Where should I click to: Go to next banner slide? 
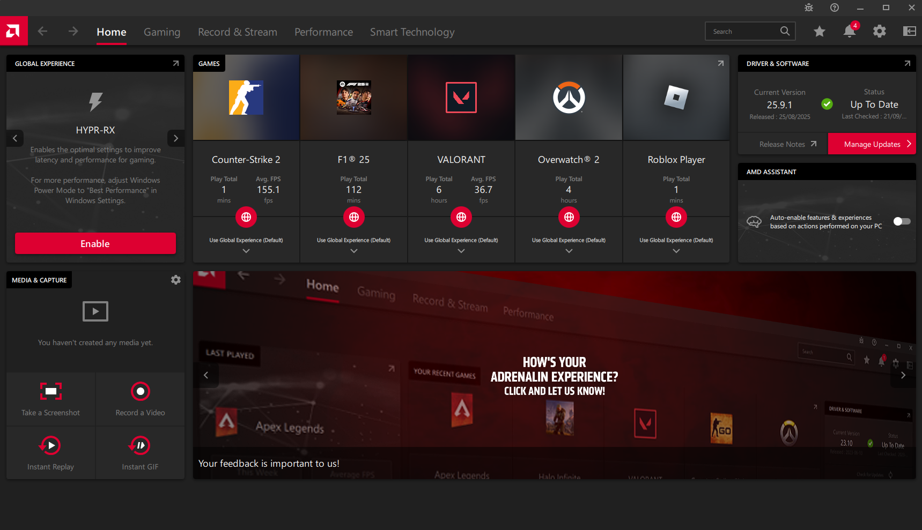903,375
